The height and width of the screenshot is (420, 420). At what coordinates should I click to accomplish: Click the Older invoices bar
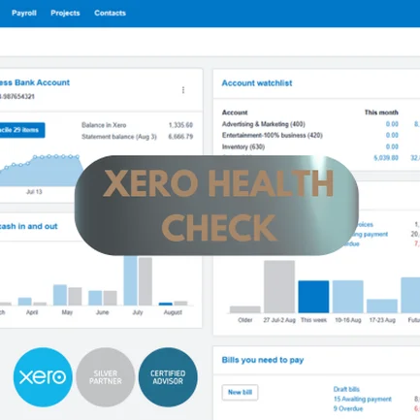245,309
